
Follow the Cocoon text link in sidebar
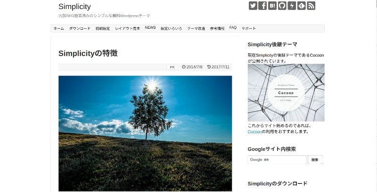pos(254,132)
